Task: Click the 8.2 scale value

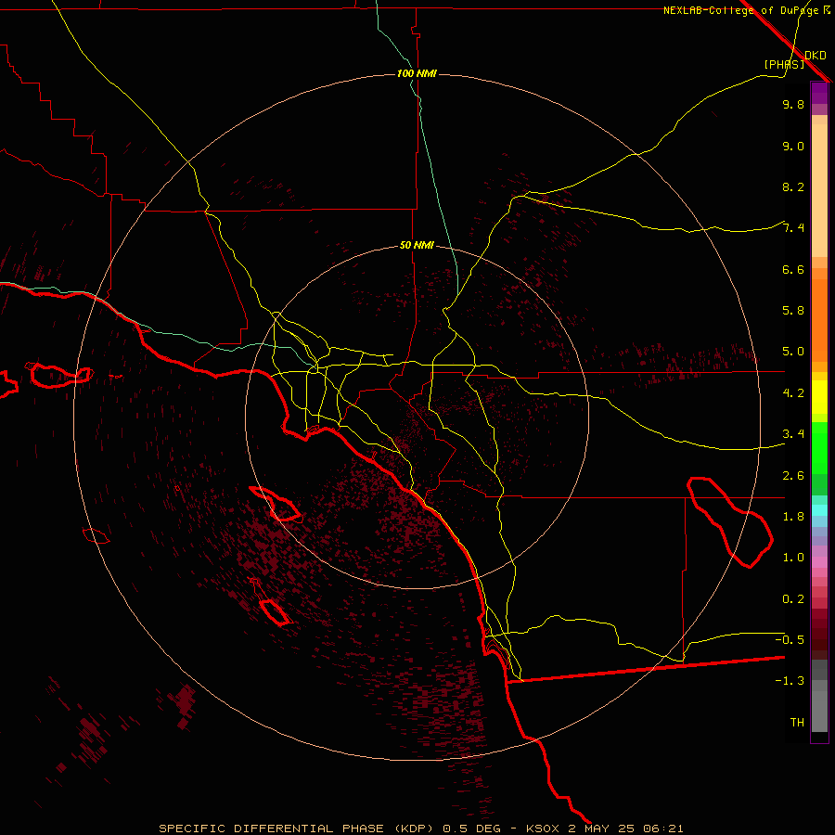Action: (793, 186)
